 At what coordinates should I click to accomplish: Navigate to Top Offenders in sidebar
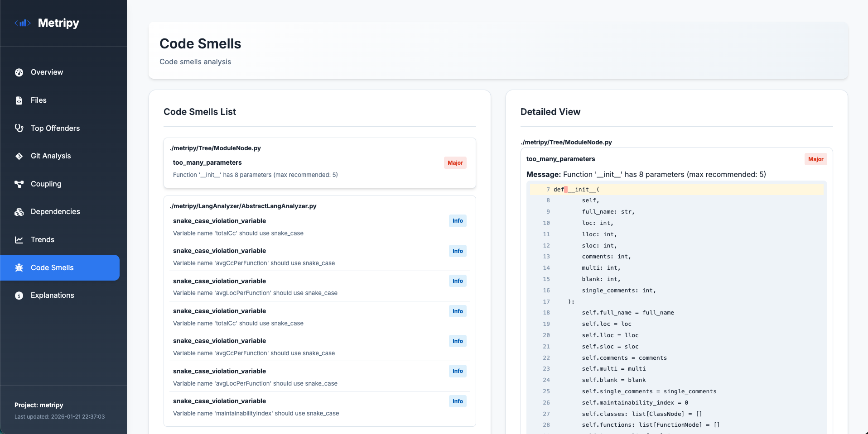55,128
